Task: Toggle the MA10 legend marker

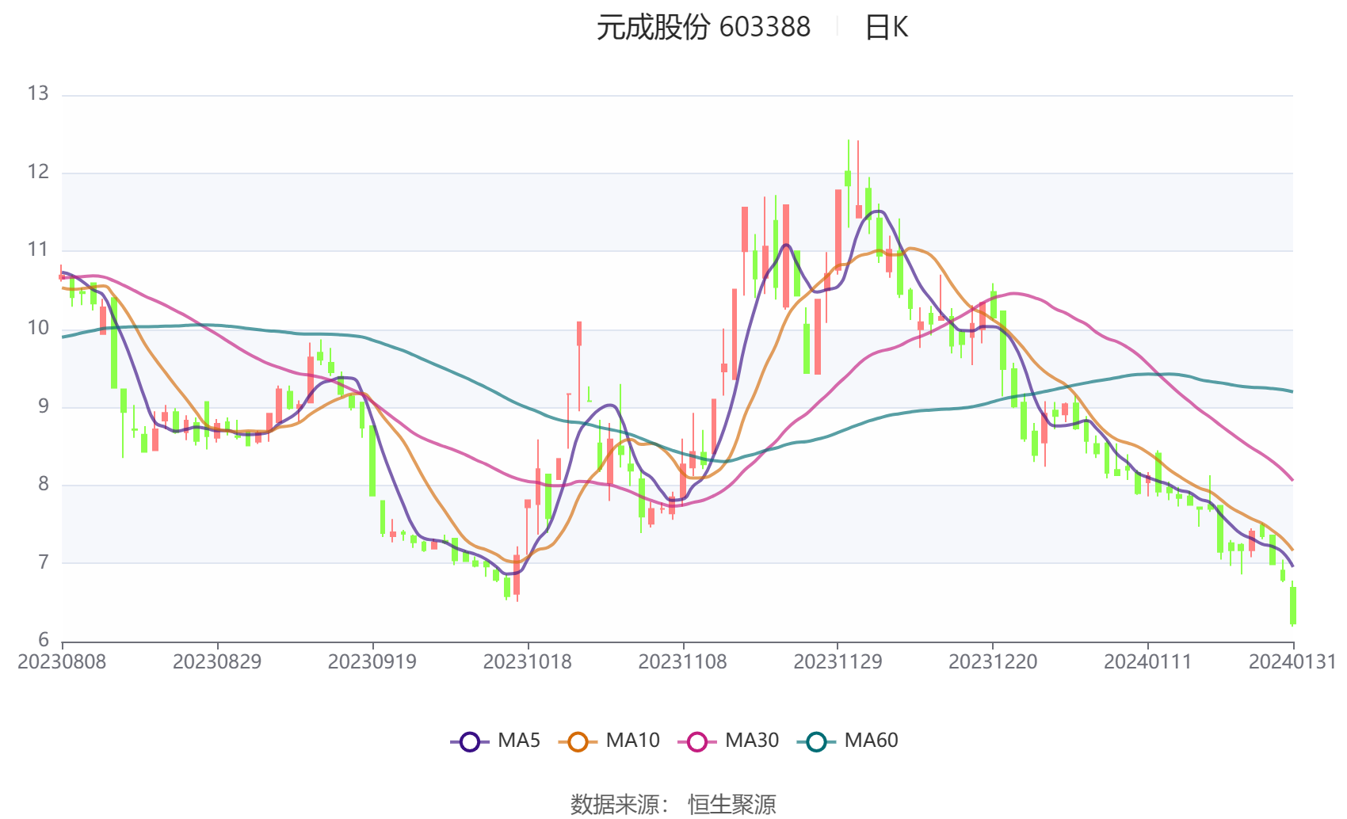Action: [578, 742]
